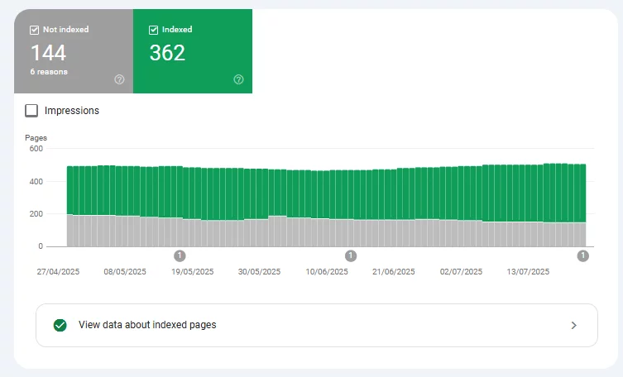Click green checkmark icon beside View data
Image resolution: width=623 pixels, height=377 pixels.
click(60, 325)
